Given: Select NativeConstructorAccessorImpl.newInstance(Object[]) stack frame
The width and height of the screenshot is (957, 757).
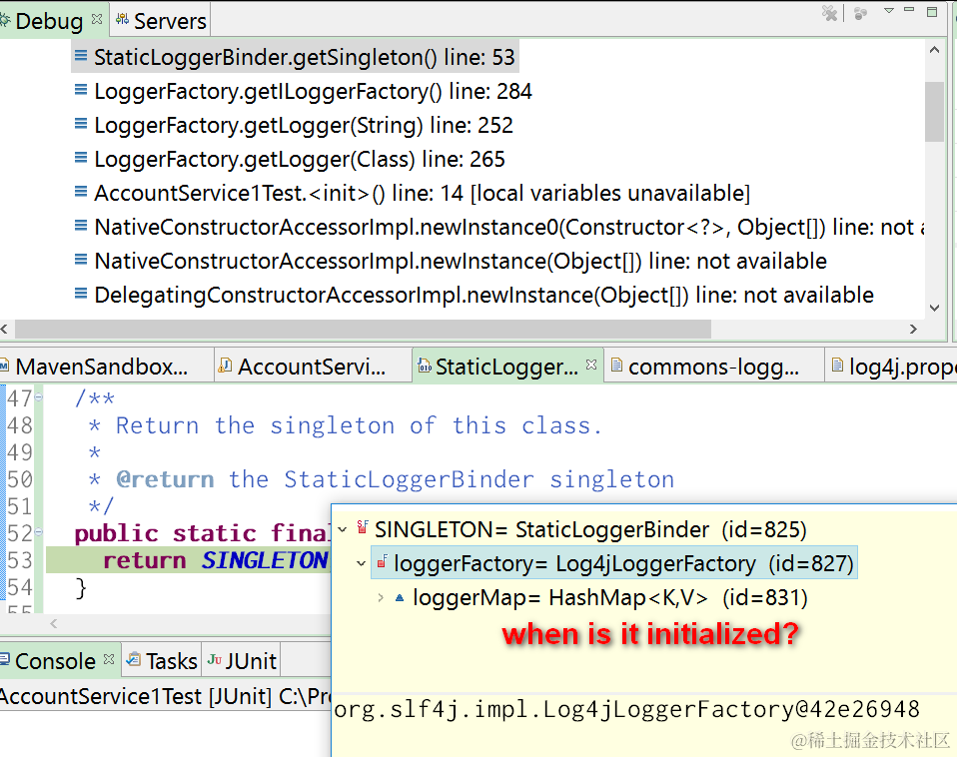Looking at the screenshot, I should coord(451,261).
